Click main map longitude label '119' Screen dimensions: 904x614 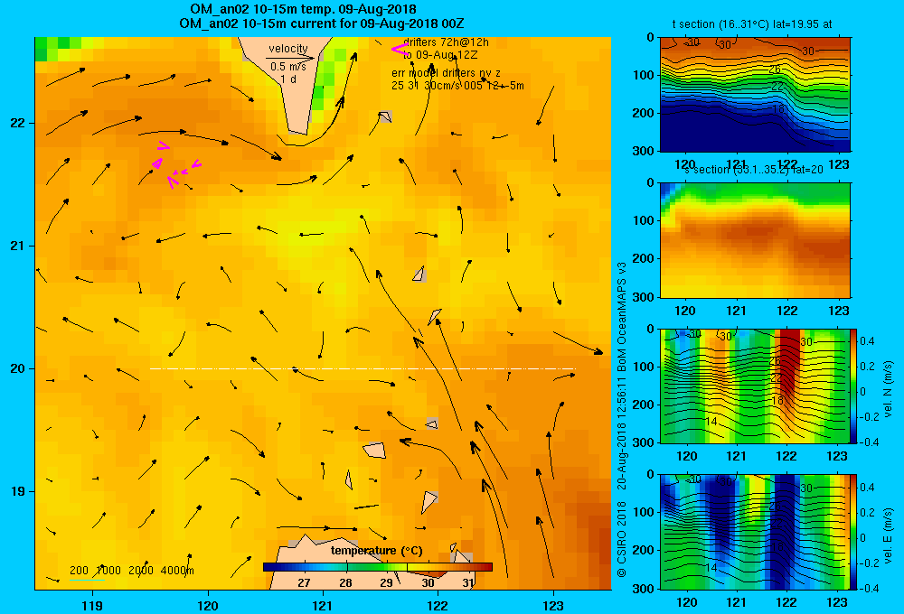point(92,605)
